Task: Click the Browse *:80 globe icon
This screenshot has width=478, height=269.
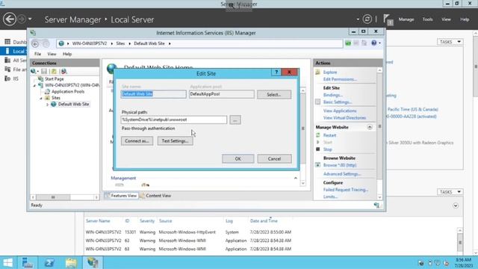Action: [318, 165]
